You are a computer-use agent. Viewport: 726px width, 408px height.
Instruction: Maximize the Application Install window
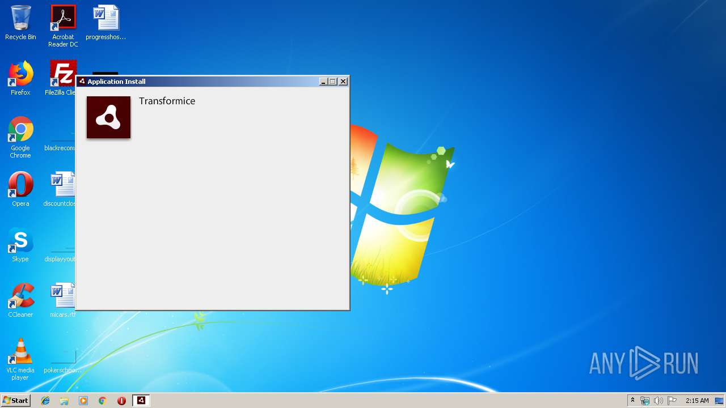pos(333,82)
